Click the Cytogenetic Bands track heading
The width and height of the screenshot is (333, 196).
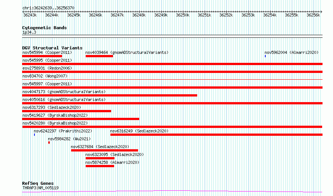pyautogui.click(x=45, y=28)
